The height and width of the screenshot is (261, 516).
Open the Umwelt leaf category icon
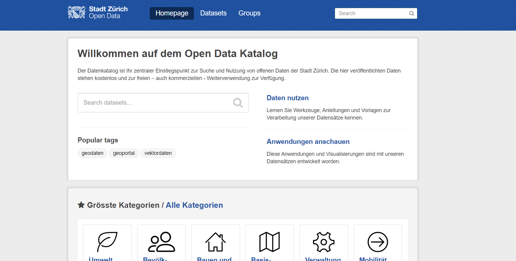[107, 242]
